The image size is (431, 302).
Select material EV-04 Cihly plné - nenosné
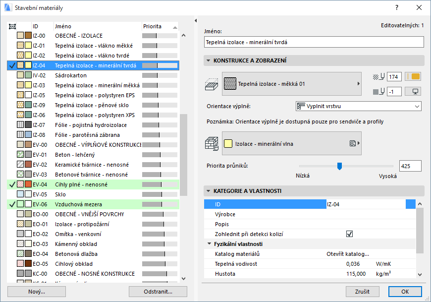[93, 184]
